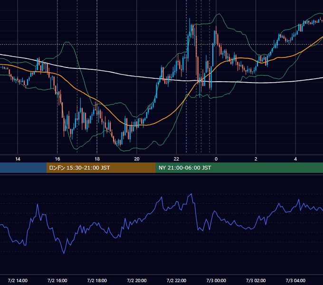This screenshot has height=285, width=323.
Task: Click the hour label 20 on price axis
Action: click(137, 159)
